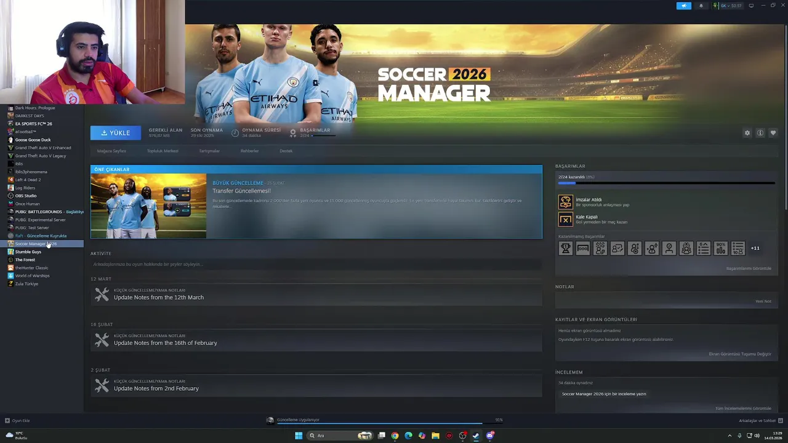Viewport: 788px width, 443px height.
Task: Open the Transfer Güncellemesi featured thumbnail
Action: [148, 206]
